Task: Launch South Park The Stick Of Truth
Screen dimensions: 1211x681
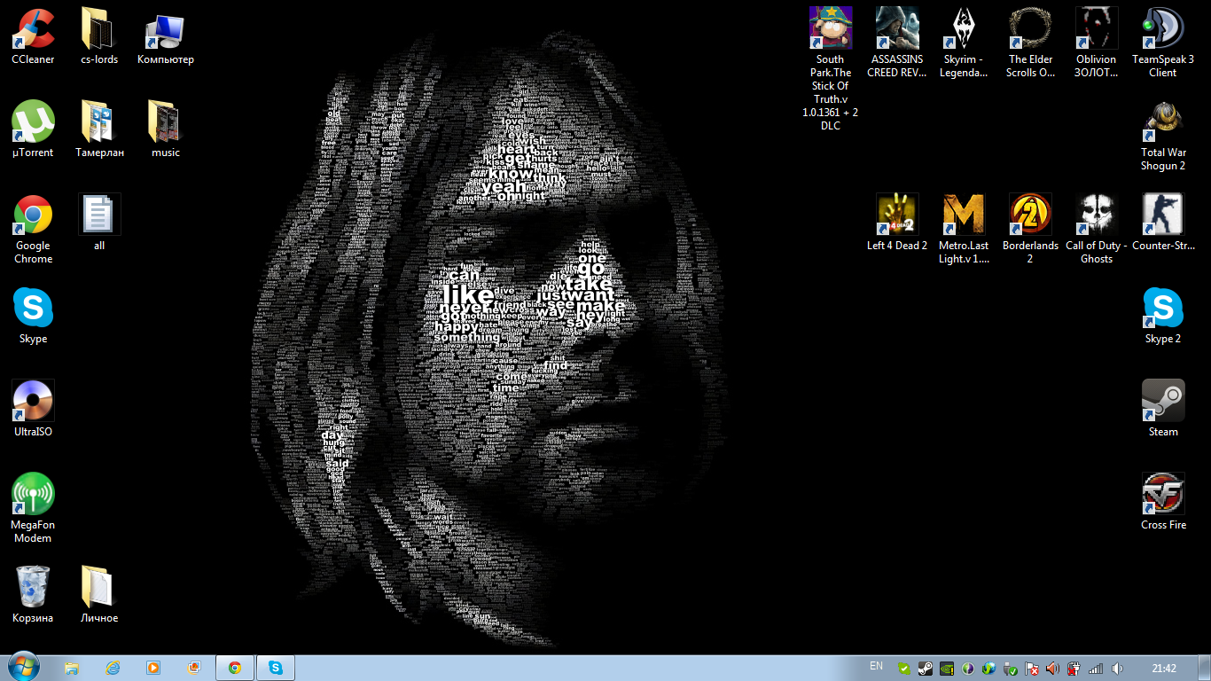Action: (x=831, y=70)
